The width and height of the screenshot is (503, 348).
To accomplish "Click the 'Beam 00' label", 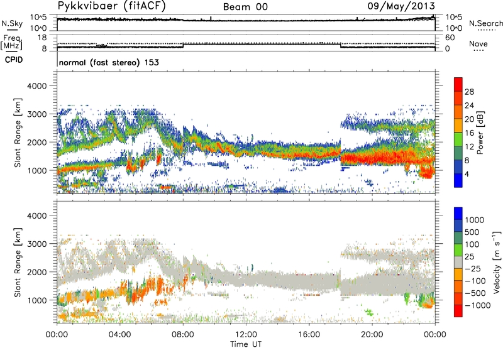I will click(x=245, y=7).
